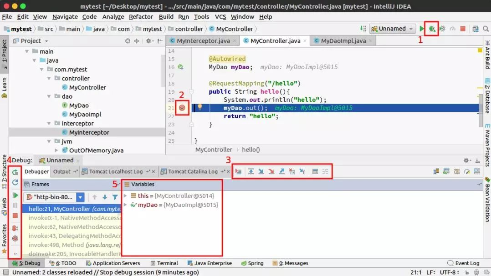Go to next frame down arrow
Viewport: 491px width, 276px height.
tap(105, 197)
